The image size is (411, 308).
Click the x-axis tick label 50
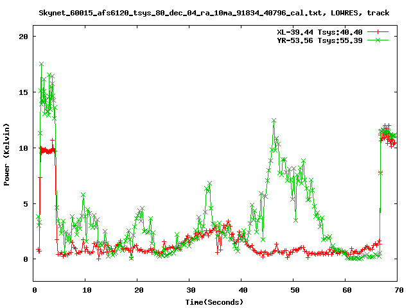(293, 290)
